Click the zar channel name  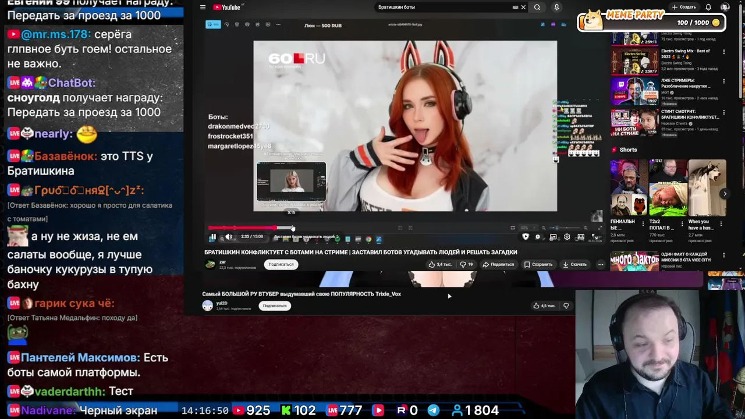222,262
